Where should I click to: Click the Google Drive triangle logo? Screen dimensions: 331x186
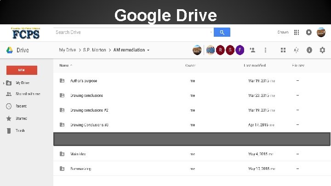10,50
